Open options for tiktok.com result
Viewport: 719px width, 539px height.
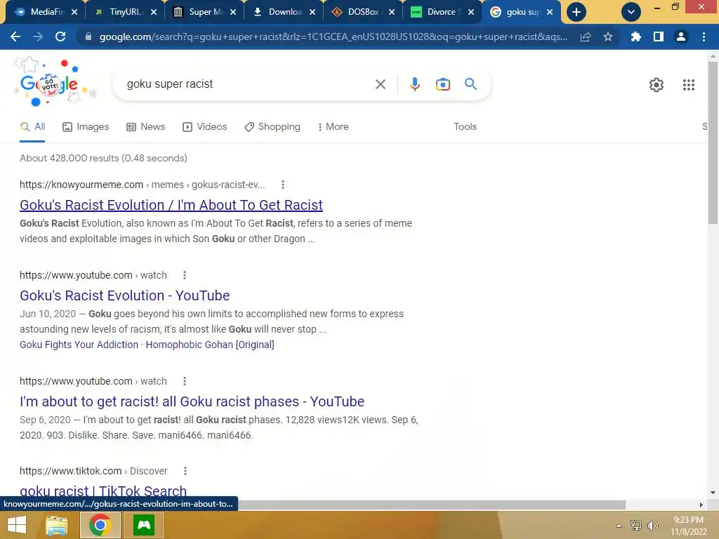(185, 471)
